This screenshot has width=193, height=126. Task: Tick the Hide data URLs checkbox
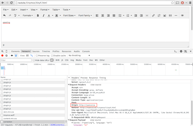coord(34,60)
